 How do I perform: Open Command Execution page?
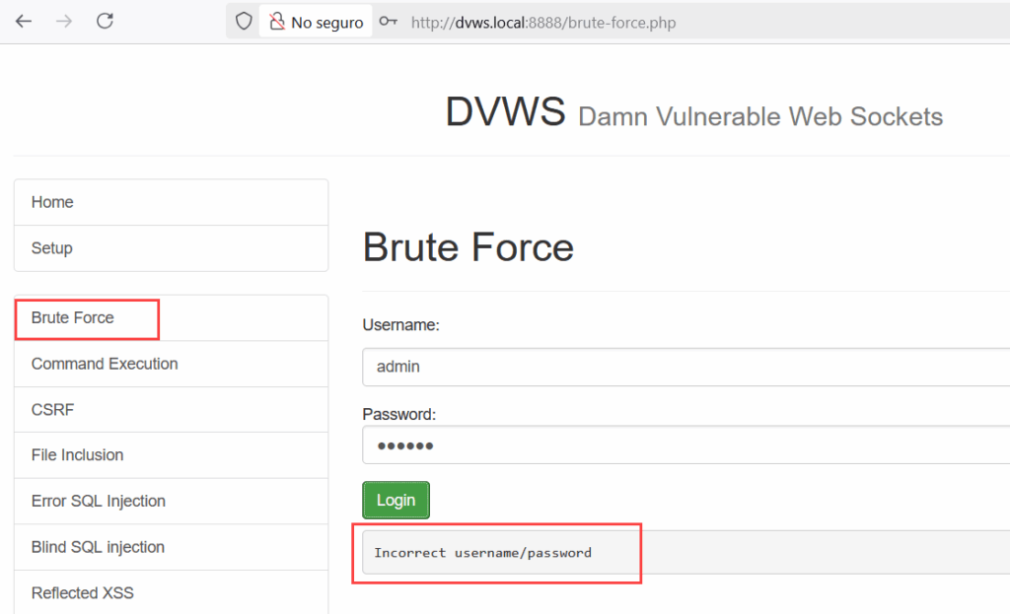[x=172, y=365]
